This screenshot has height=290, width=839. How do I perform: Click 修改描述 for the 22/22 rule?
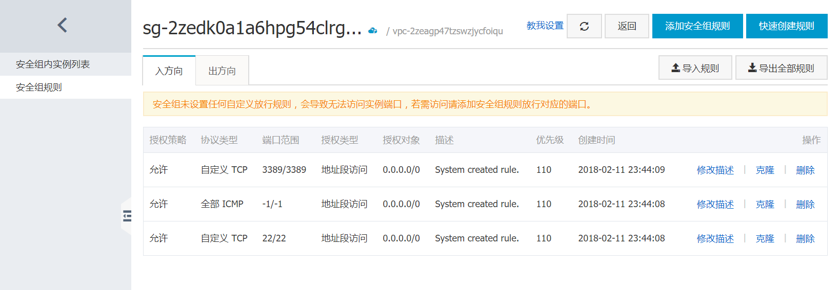point(715,239)
